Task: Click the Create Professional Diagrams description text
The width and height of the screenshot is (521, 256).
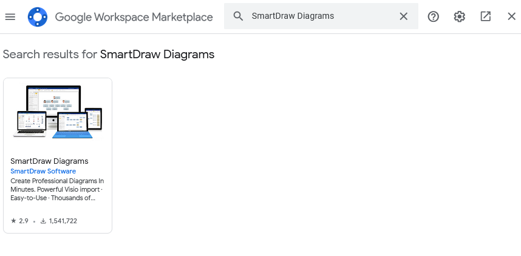Action: tap(57, 189)
